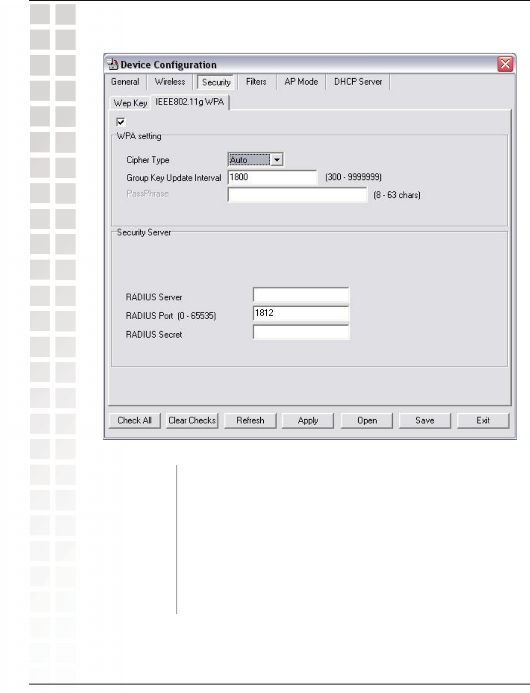Close the Device Configuration window
The width and height of the screenshot is (530, 693).
click(505, 64)
